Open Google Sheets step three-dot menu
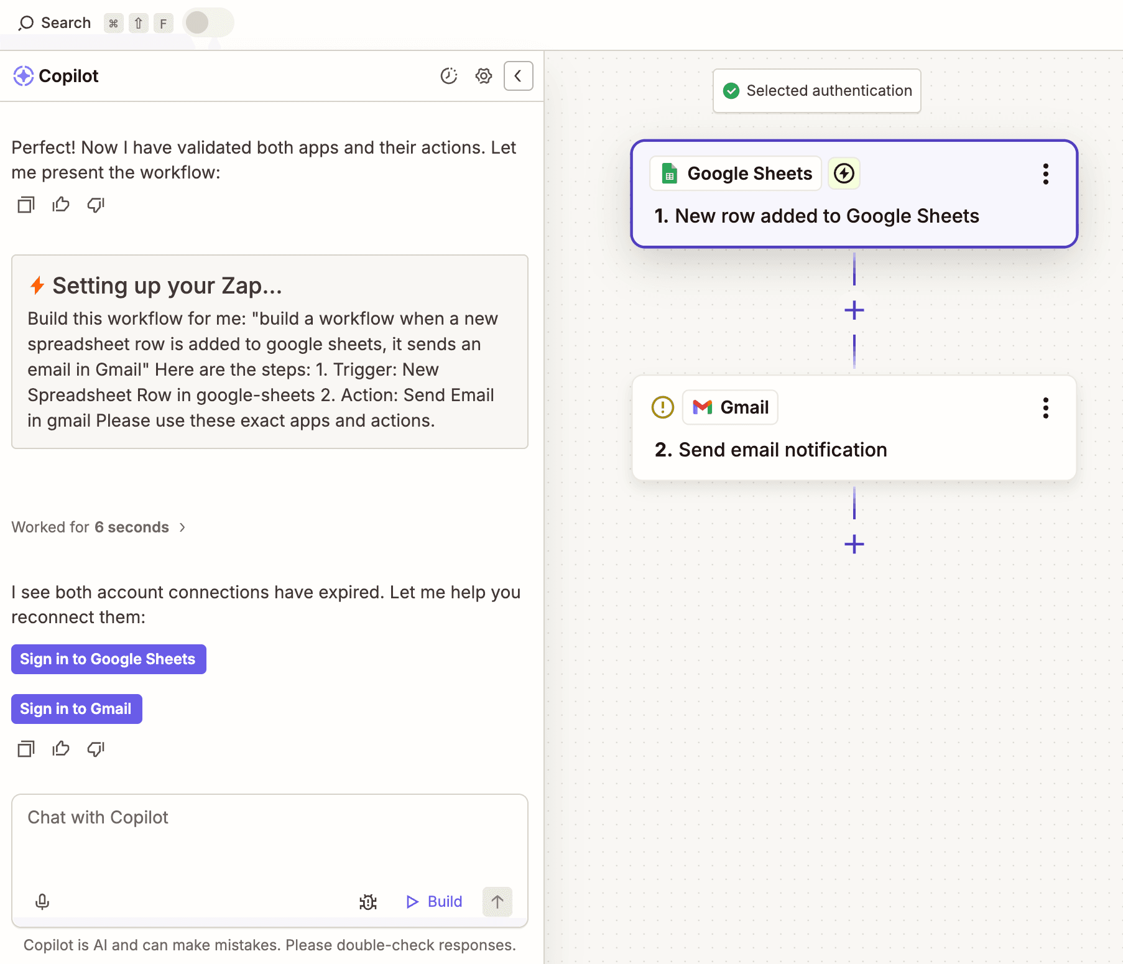The height and width of the screenshot is (964, 1123). pos(1046,174)
